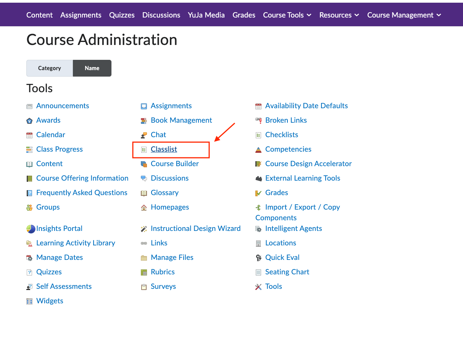Switch view to Category grouping

click(x=50, y=68)
